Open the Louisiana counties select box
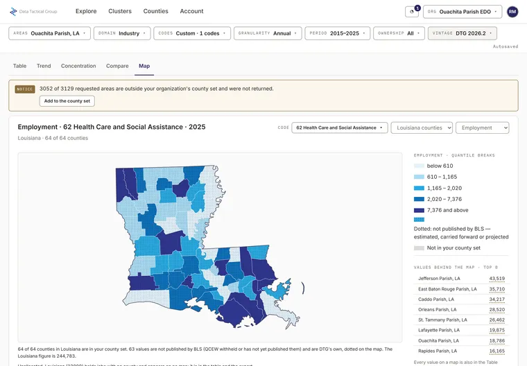527x366 pixels. tap(422, 128)
